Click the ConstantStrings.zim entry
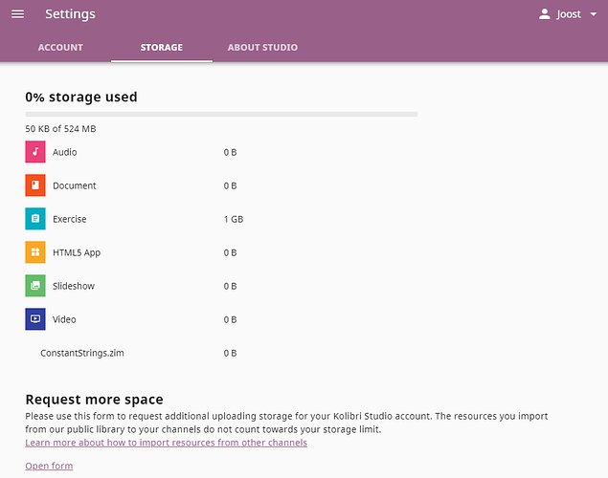608x478 pixels. [82, 353]
